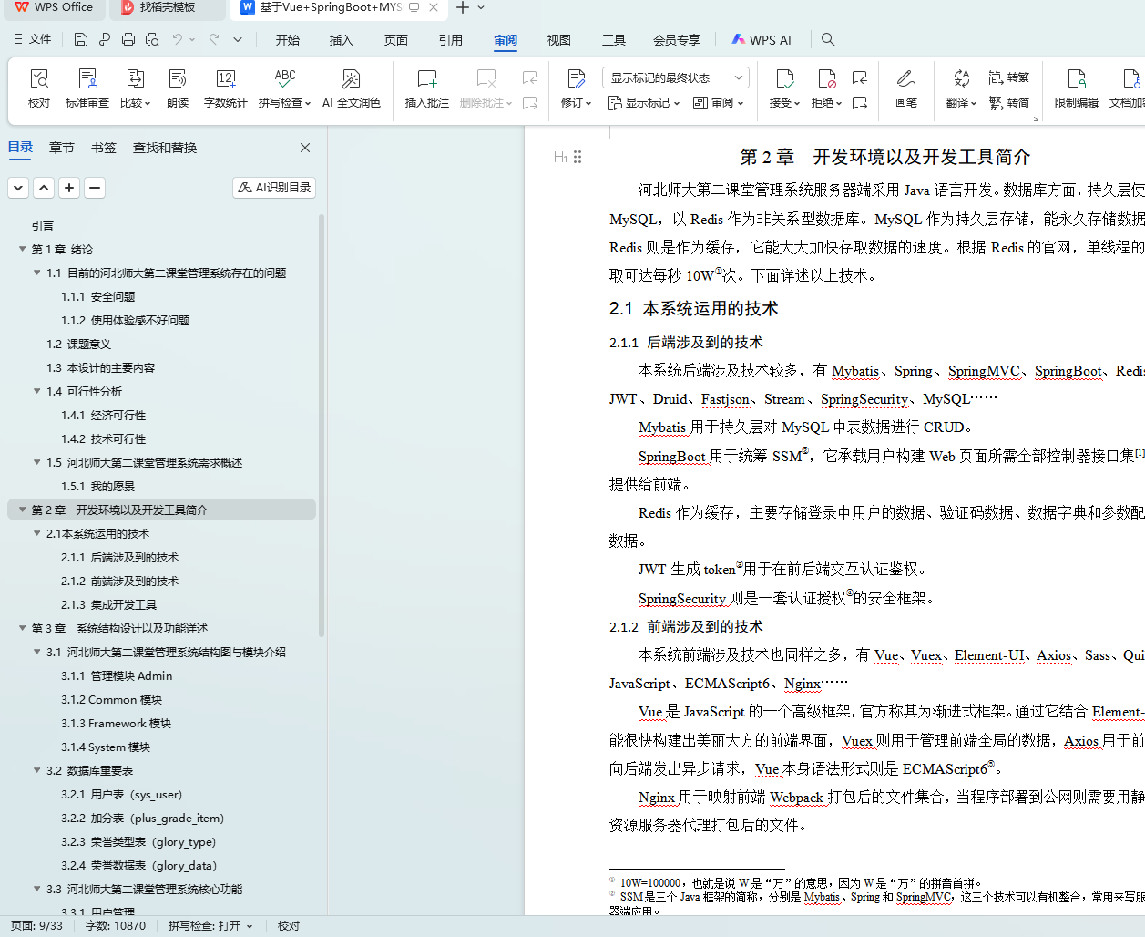Click the search magnifier icon
1145x937 pixels.
pos(828,39)
